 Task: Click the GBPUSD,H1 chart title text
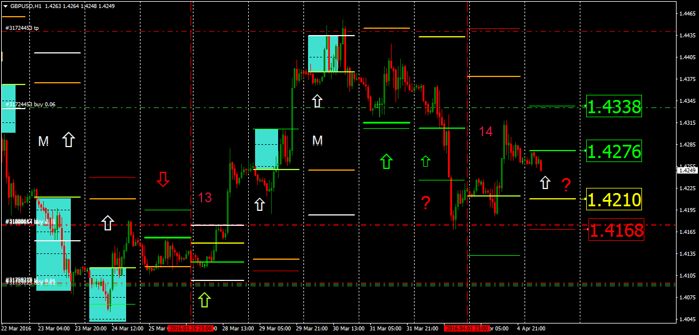pos(25,6)
